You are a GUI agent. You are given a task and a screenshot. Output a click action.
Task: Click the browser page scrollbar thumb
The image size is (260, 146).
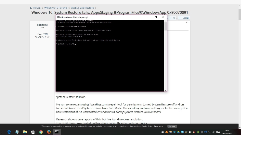click(240, 14)
